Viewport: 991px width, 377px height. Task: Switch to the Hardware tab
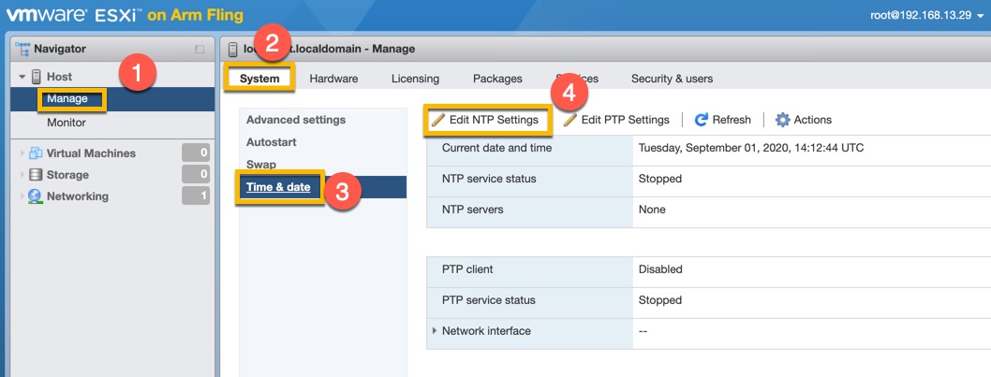pos(333,79)
